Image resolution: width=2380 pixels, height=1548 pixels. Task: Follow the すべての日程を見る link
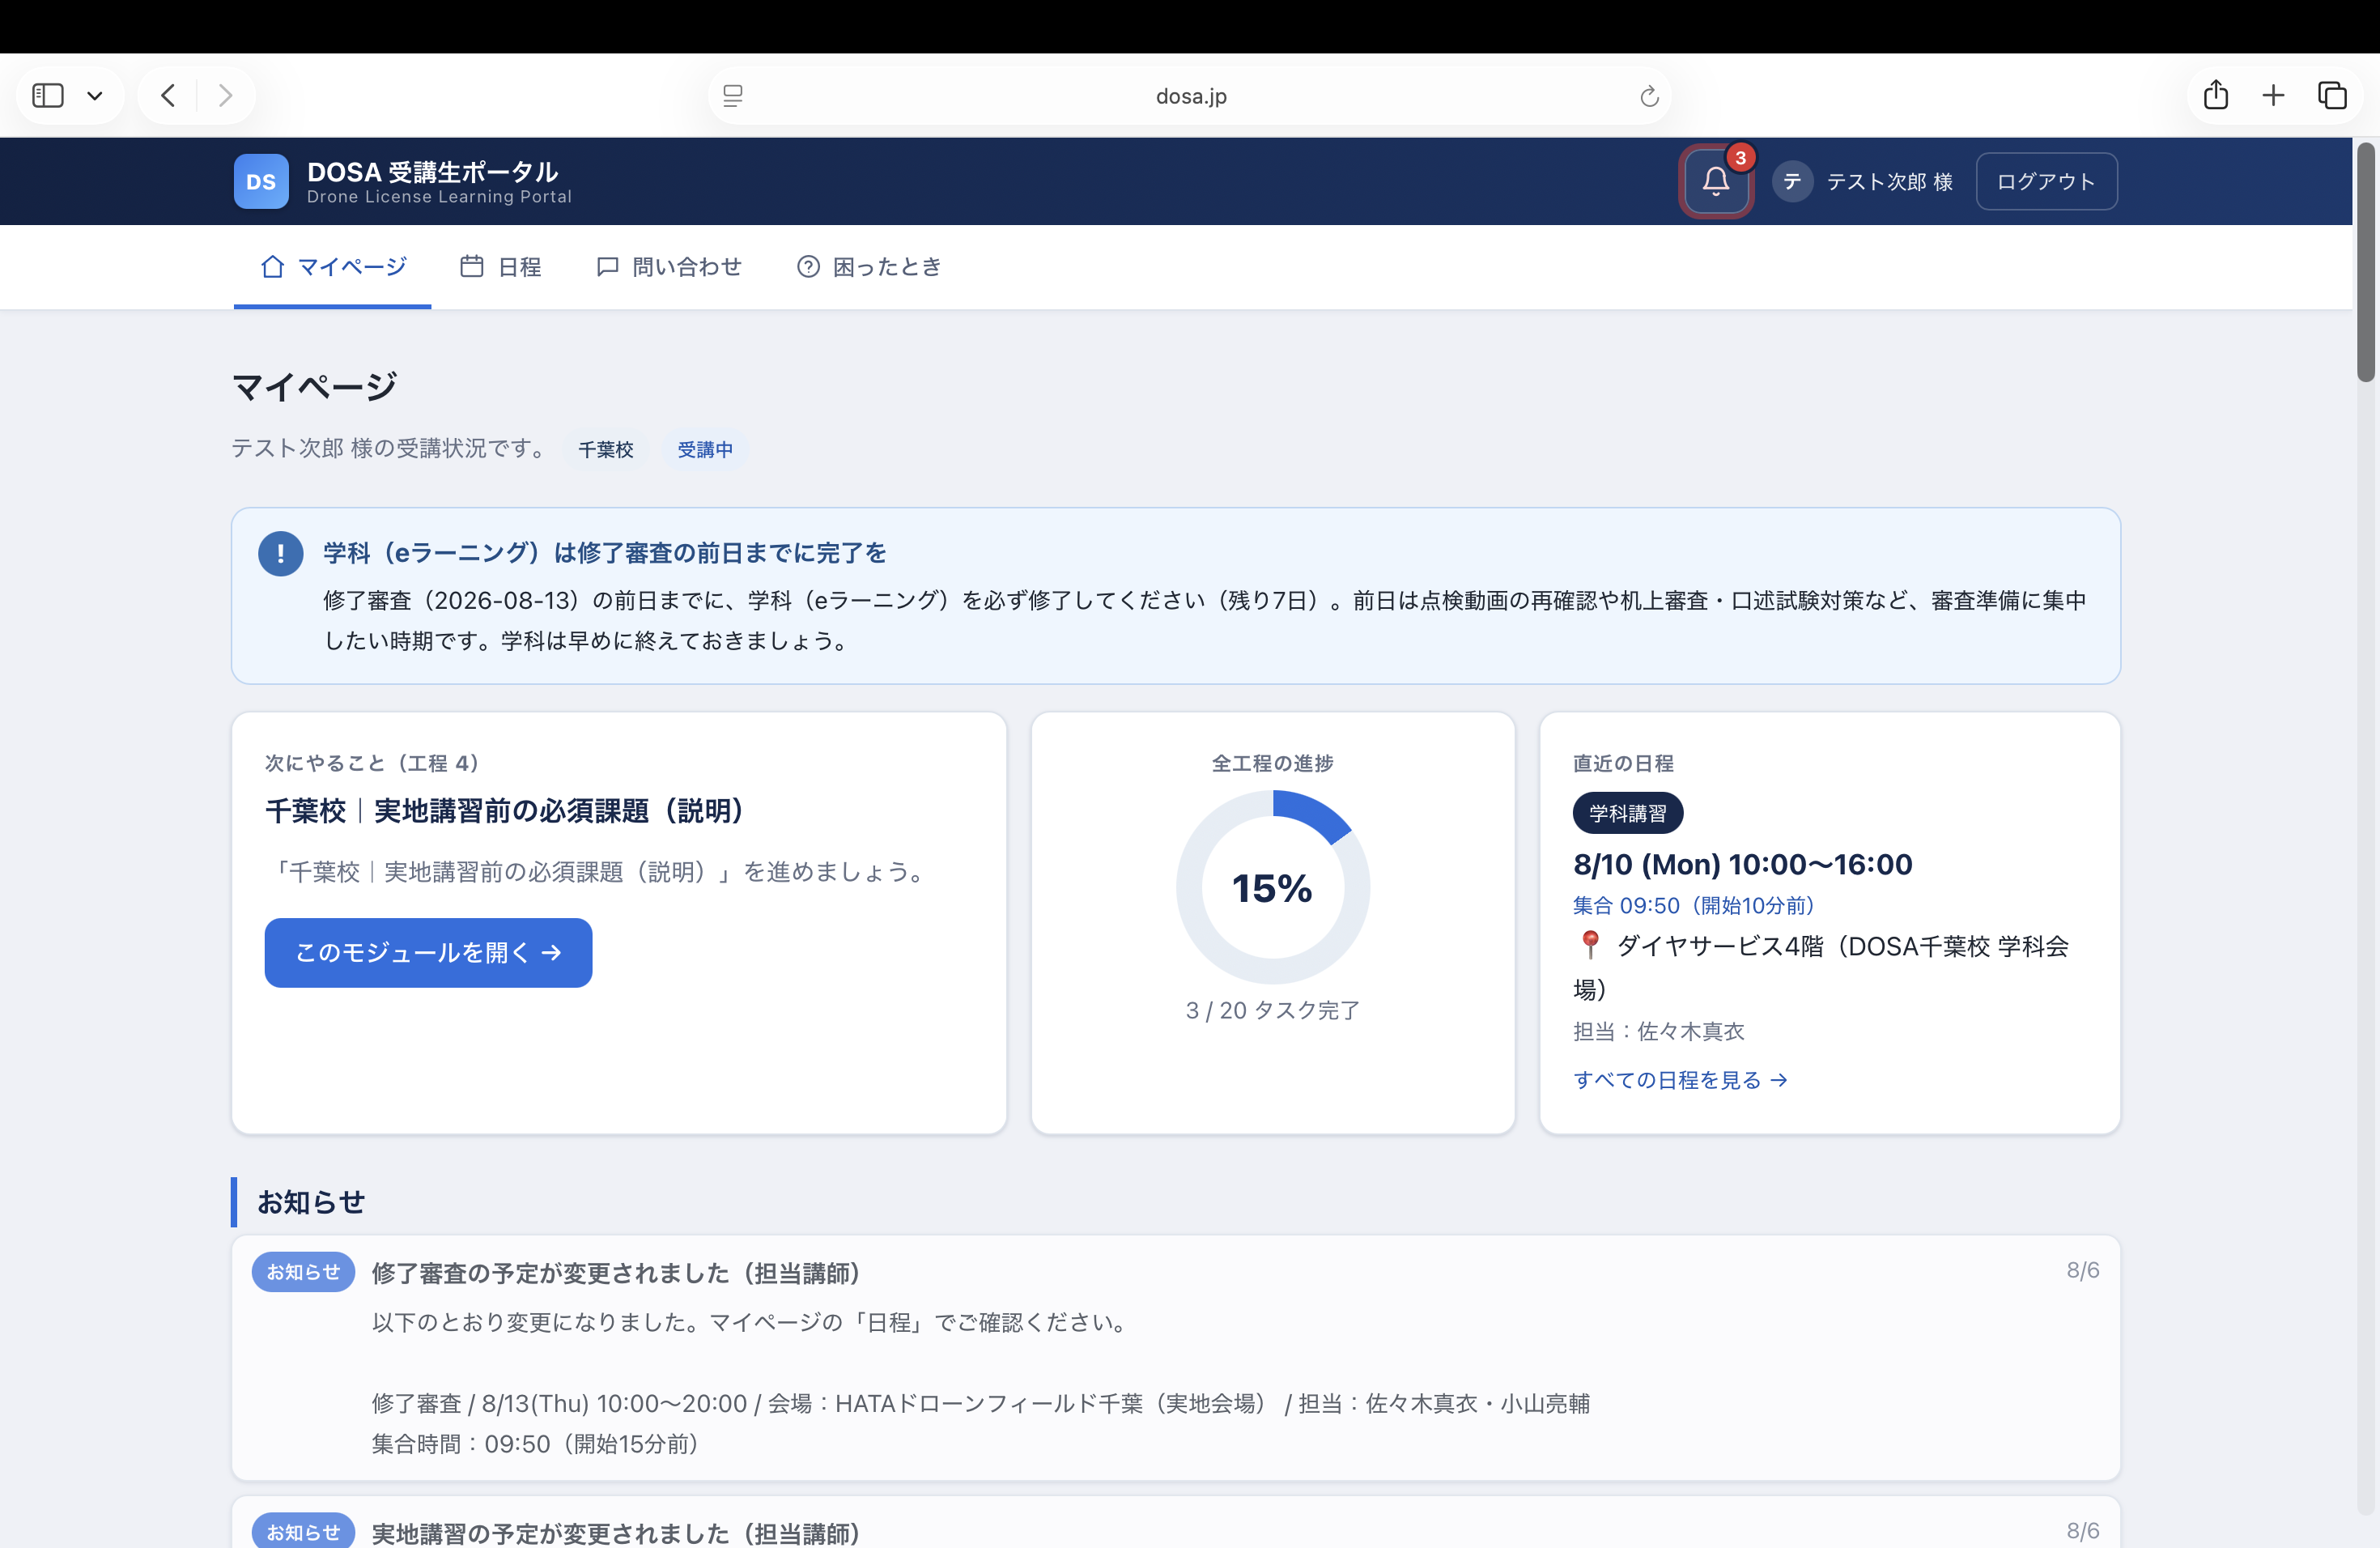point(1680,1080)
